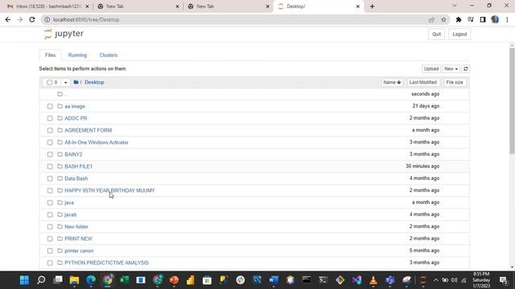Tick the select-all checkbox in header
Viewport: 515px width, 289px height.
(49, 82)
